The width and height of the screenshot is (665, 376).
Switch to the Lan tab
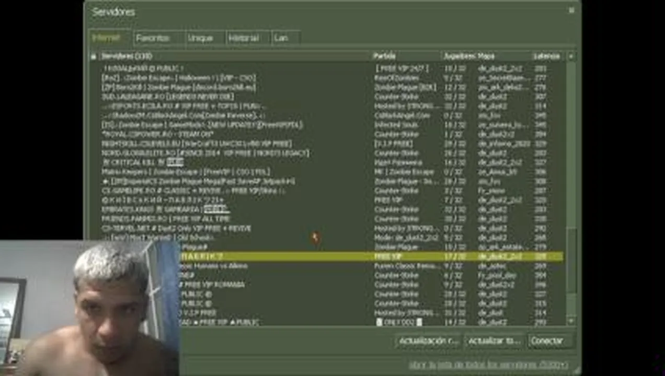point(282,38)
